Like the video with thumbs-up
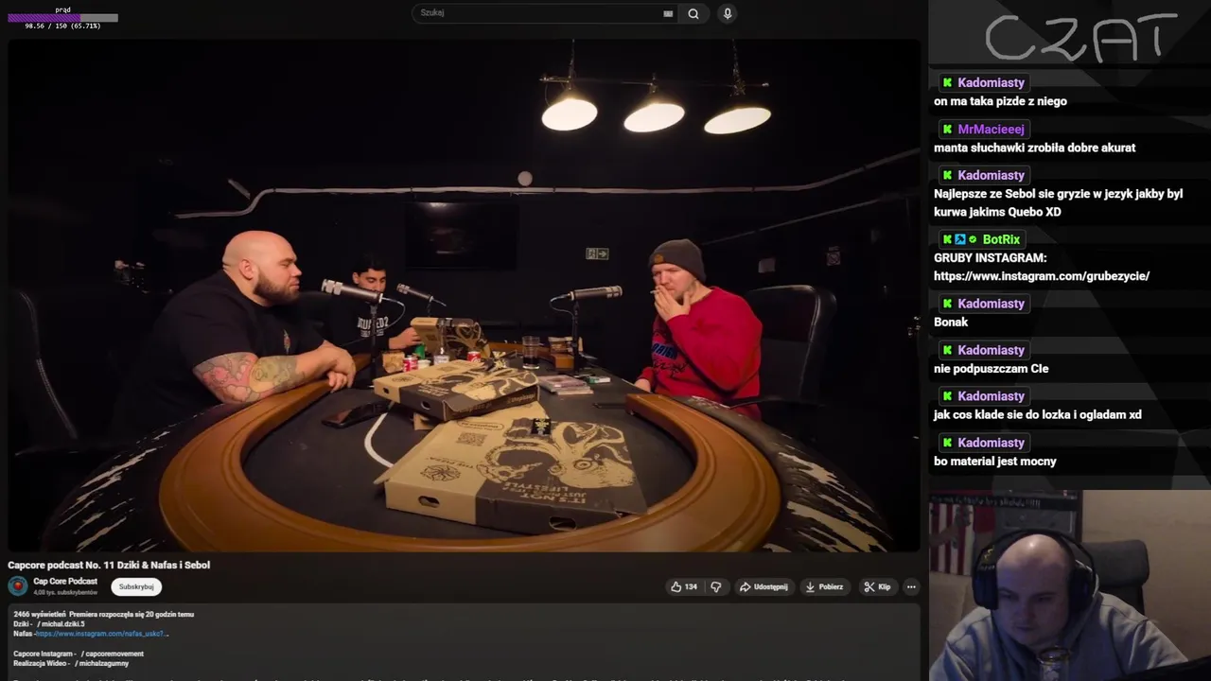 coord(676,586)
